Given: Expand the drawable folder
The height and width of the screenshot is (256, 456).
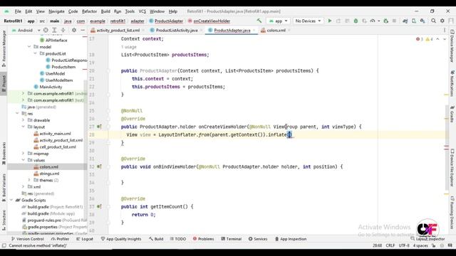Looking at the screenshot, I should [x=23, y=120].
